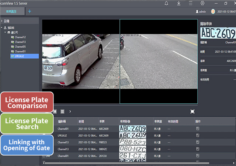Click camera icon beside Channel05

[x=12, y=47]
